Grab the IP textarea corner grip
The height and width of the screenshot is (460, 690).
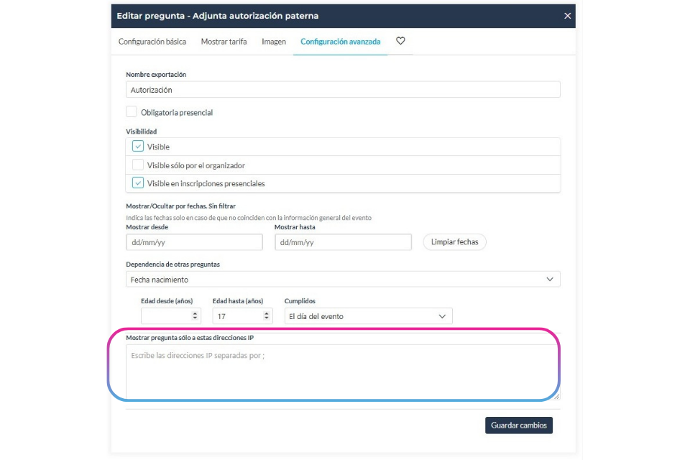point(556,396)
